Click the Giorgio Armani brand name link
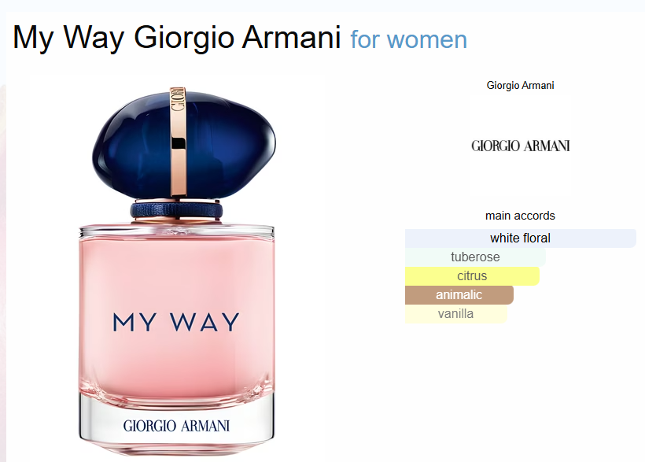Image resolution: width=645 pixels, height=462 pixels. (x=520, y=85)
